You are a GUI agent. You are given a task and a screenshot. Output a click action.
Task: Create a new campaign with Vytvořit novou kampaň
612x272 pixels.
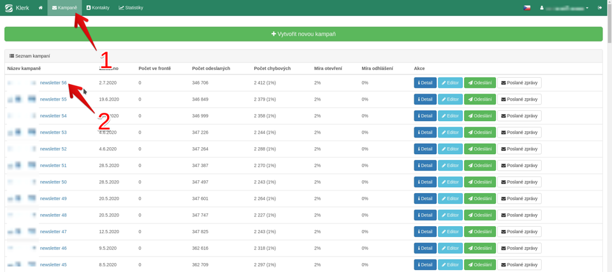(x=303, y=34)
